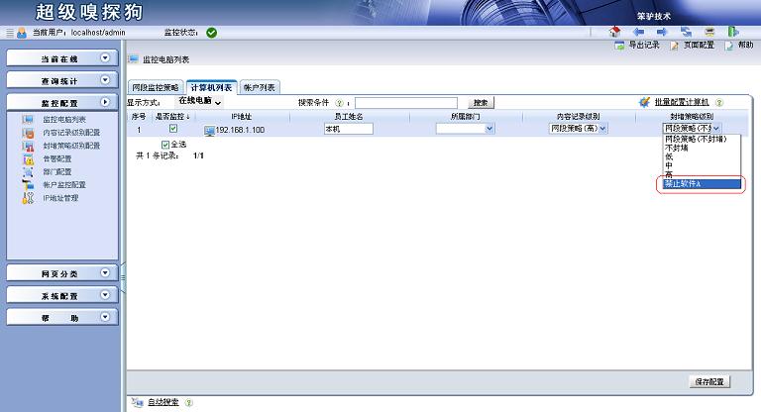This screenshot has width=761, height=412.
Task: Click the forward arrow icon
Action: click(662, 32)
